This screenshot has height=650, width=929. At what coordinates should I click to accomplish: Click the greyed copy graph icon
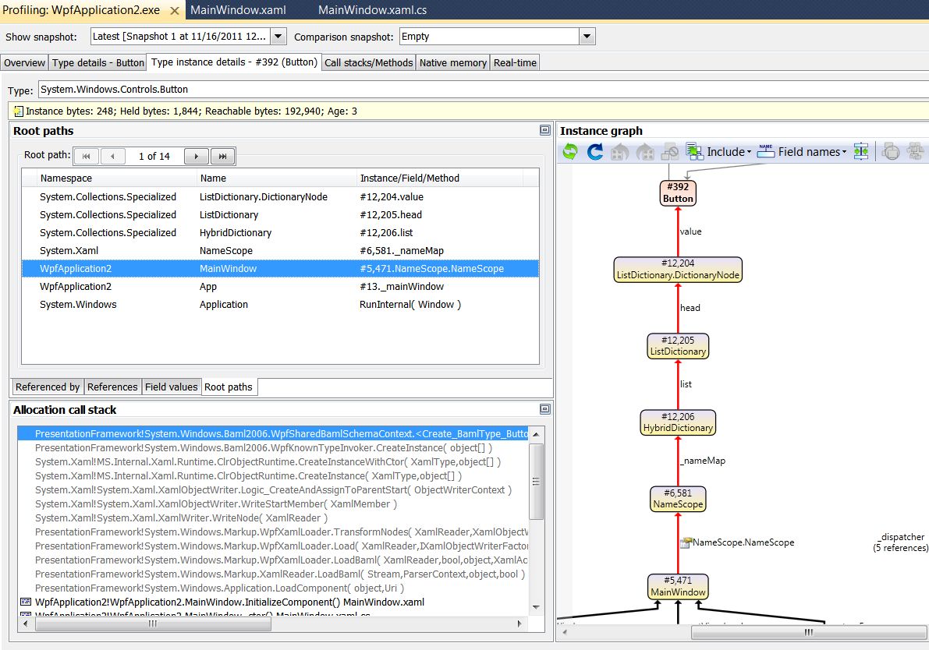891,152
